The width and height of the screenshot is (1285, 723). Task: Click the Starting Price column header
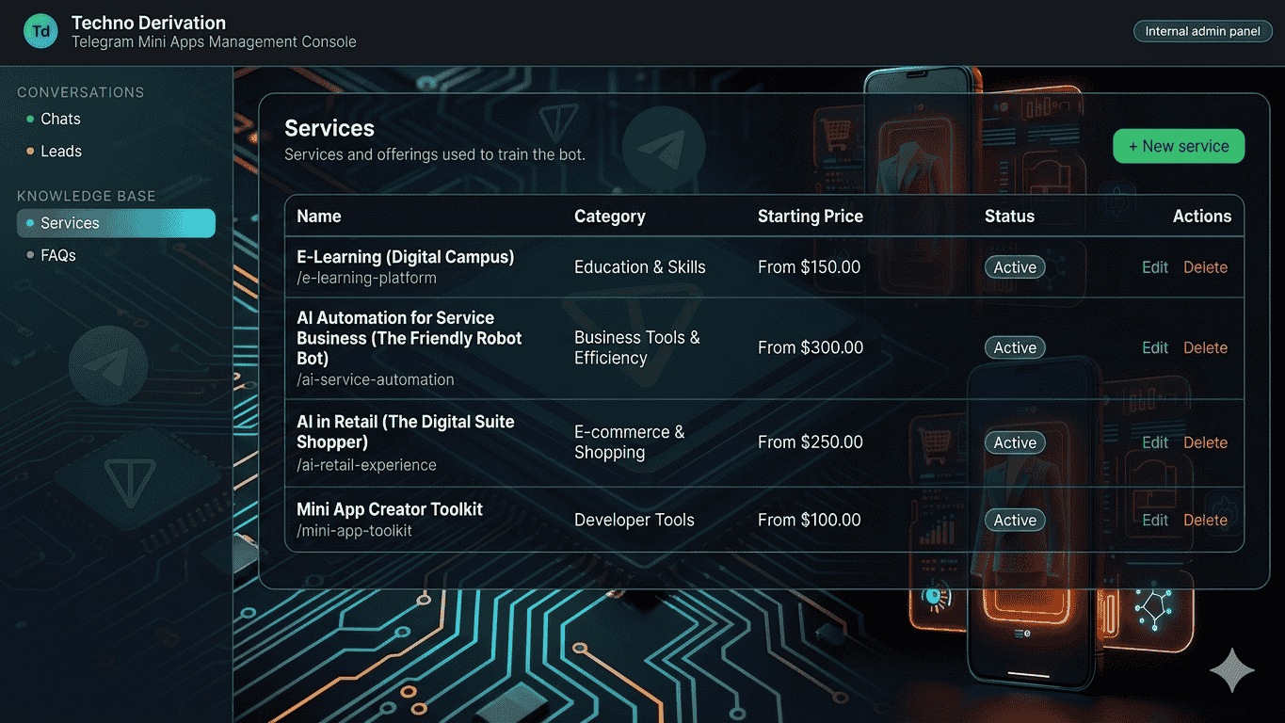point(810,216)
